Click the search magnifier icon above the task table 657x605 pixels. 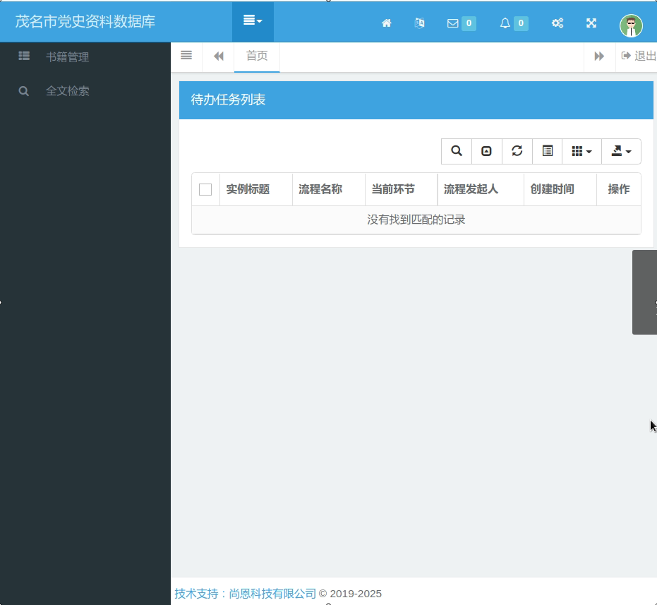point(456,150)
